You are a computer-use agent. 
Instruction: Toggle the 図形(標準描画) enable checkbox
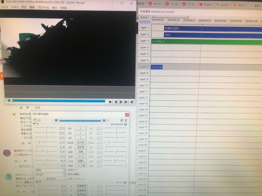point(126,124)
